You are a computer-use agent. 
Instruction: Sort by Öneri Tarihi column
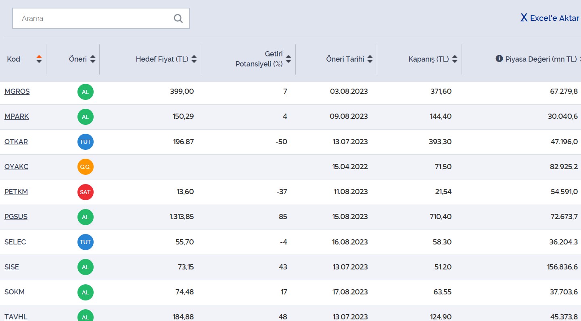coord(370,59)
